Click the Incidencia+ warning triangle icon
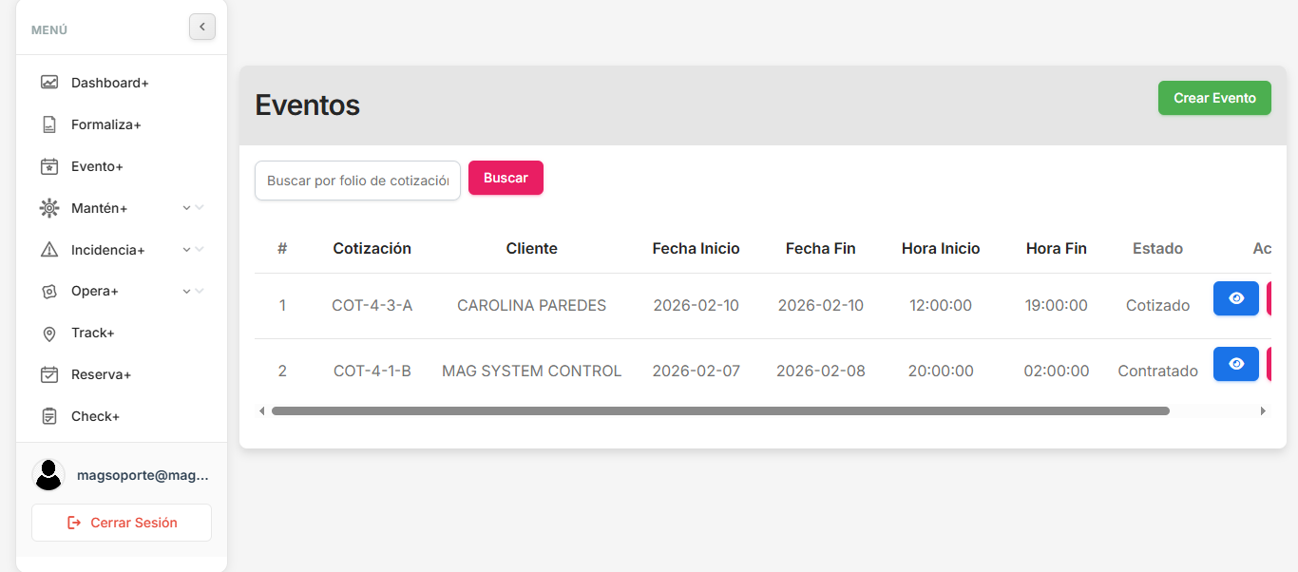 point(49,250)
